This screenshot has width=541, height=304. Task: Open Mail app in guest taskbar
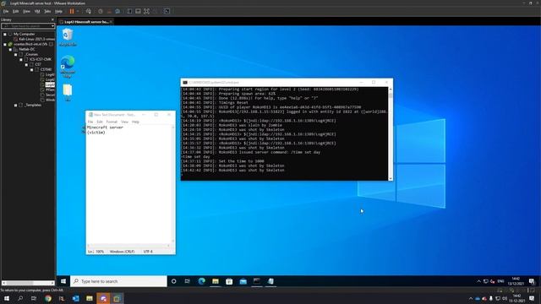point(243,281)
